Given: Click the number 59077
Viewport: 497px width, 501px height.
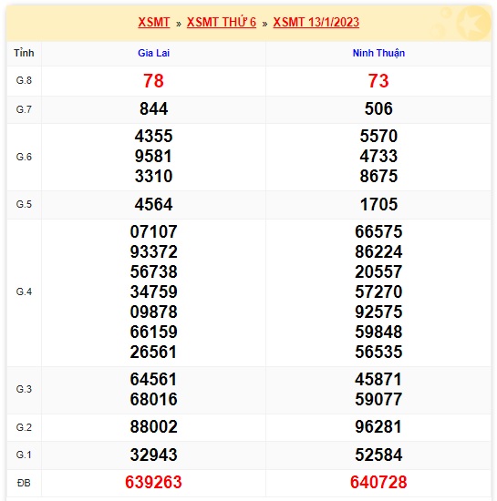Looking at the screenshot, I should pyautogui.click(x=378, y=400).
